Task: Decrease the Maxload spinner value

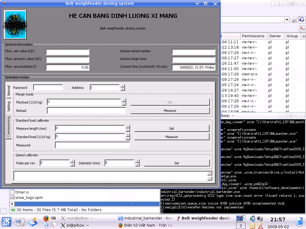Action: (124, 104)
